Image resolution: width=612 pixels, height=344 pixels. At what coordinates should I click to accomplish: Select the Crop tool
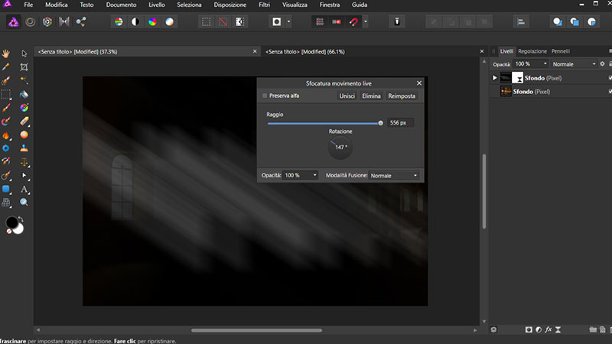tap(24, 67)
